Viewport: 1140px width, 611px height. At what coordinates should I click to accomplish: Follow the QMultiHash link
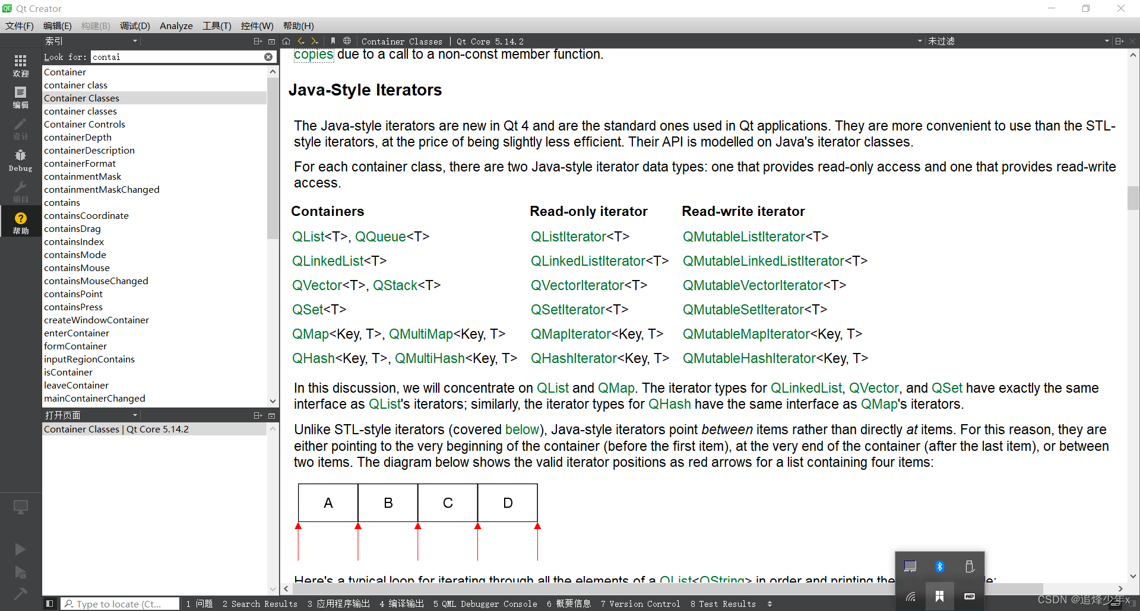(430, 358)
